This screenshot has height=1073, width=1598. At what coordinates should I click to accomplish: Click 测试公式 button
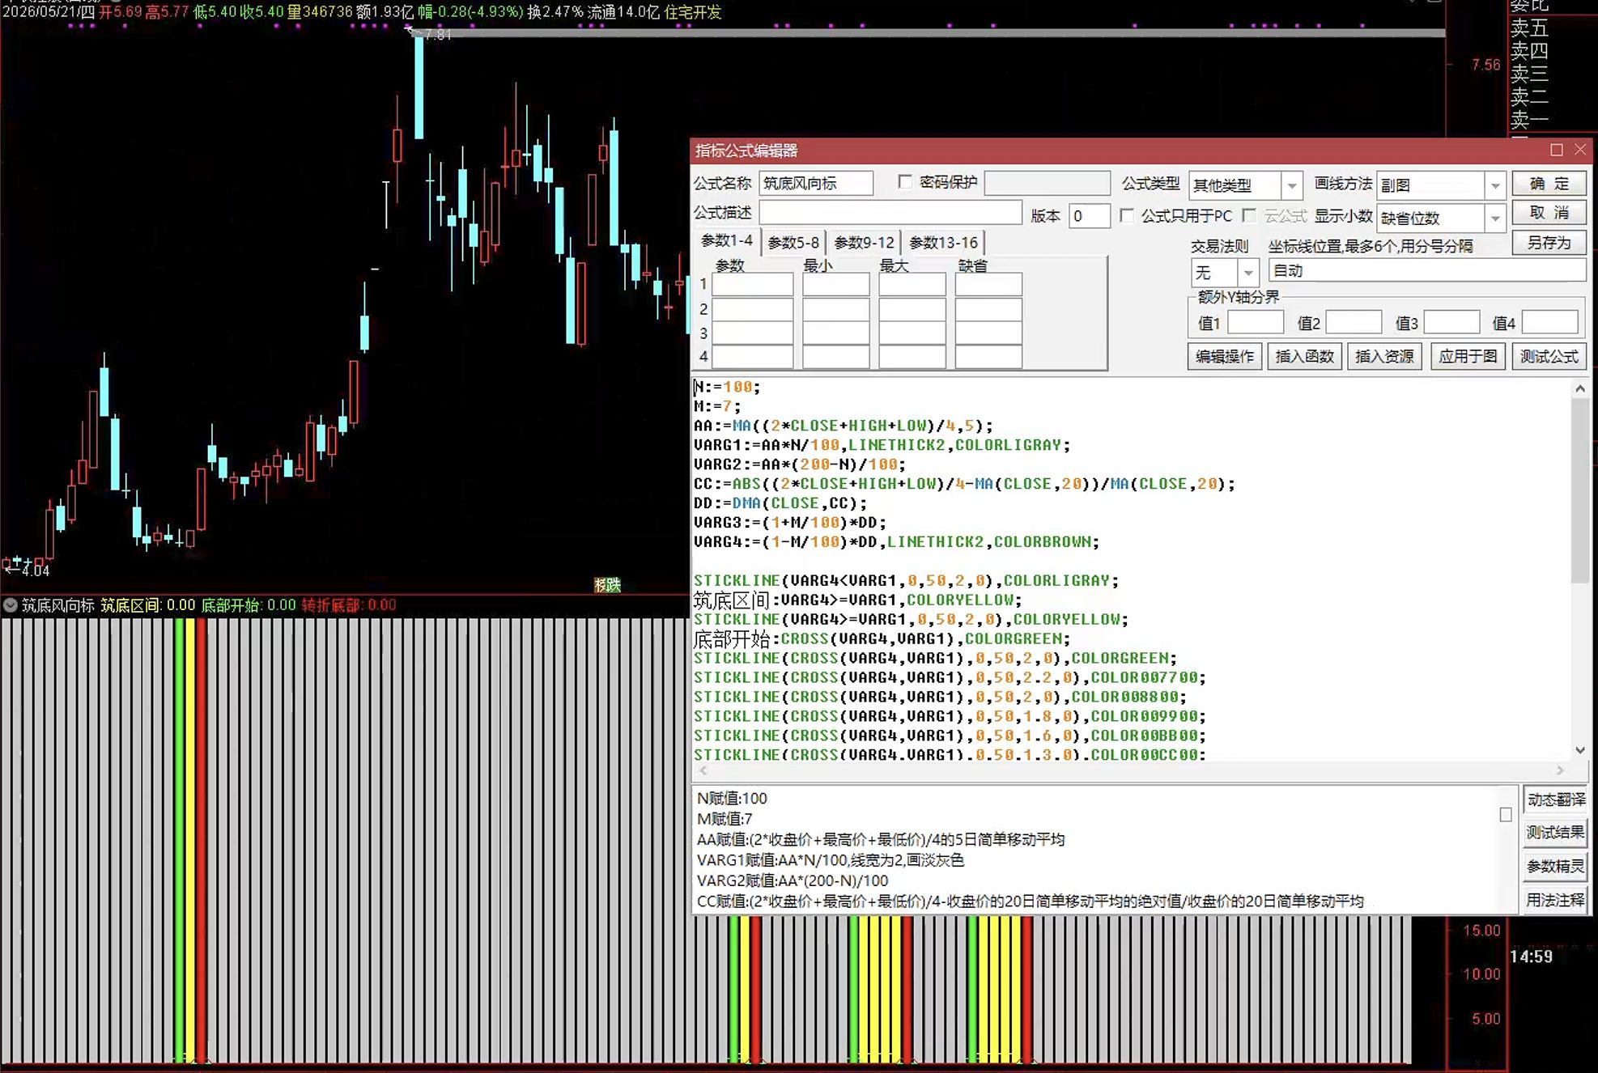pos(1549,356)
